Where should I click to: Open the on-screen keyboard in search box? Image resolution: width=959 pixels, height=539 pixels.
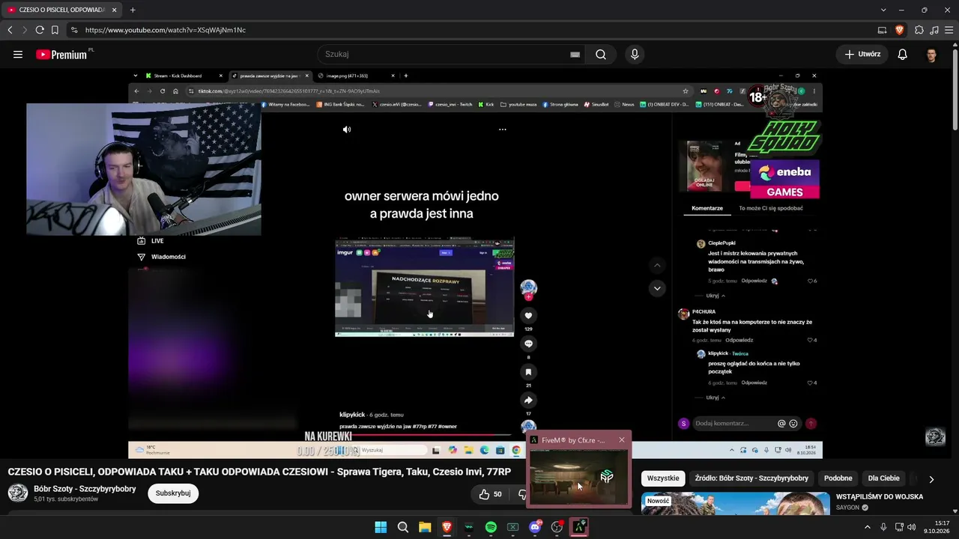pos(575,55)
